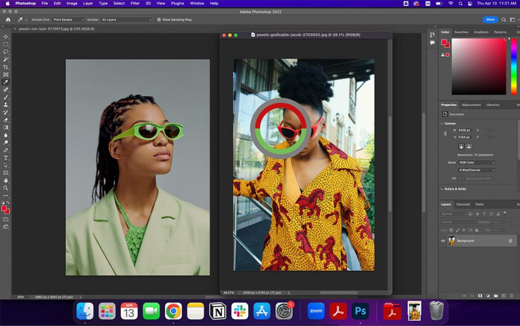Viewport: 520px width, 326px height.
Task: Switch to the Channels tab
Action: 464,203
